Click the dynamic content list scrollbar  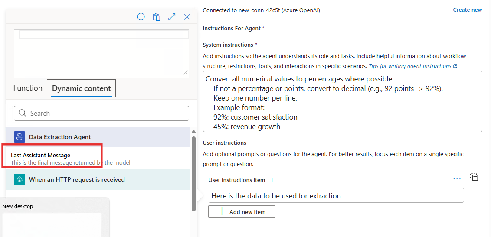[x=193, y=174]
